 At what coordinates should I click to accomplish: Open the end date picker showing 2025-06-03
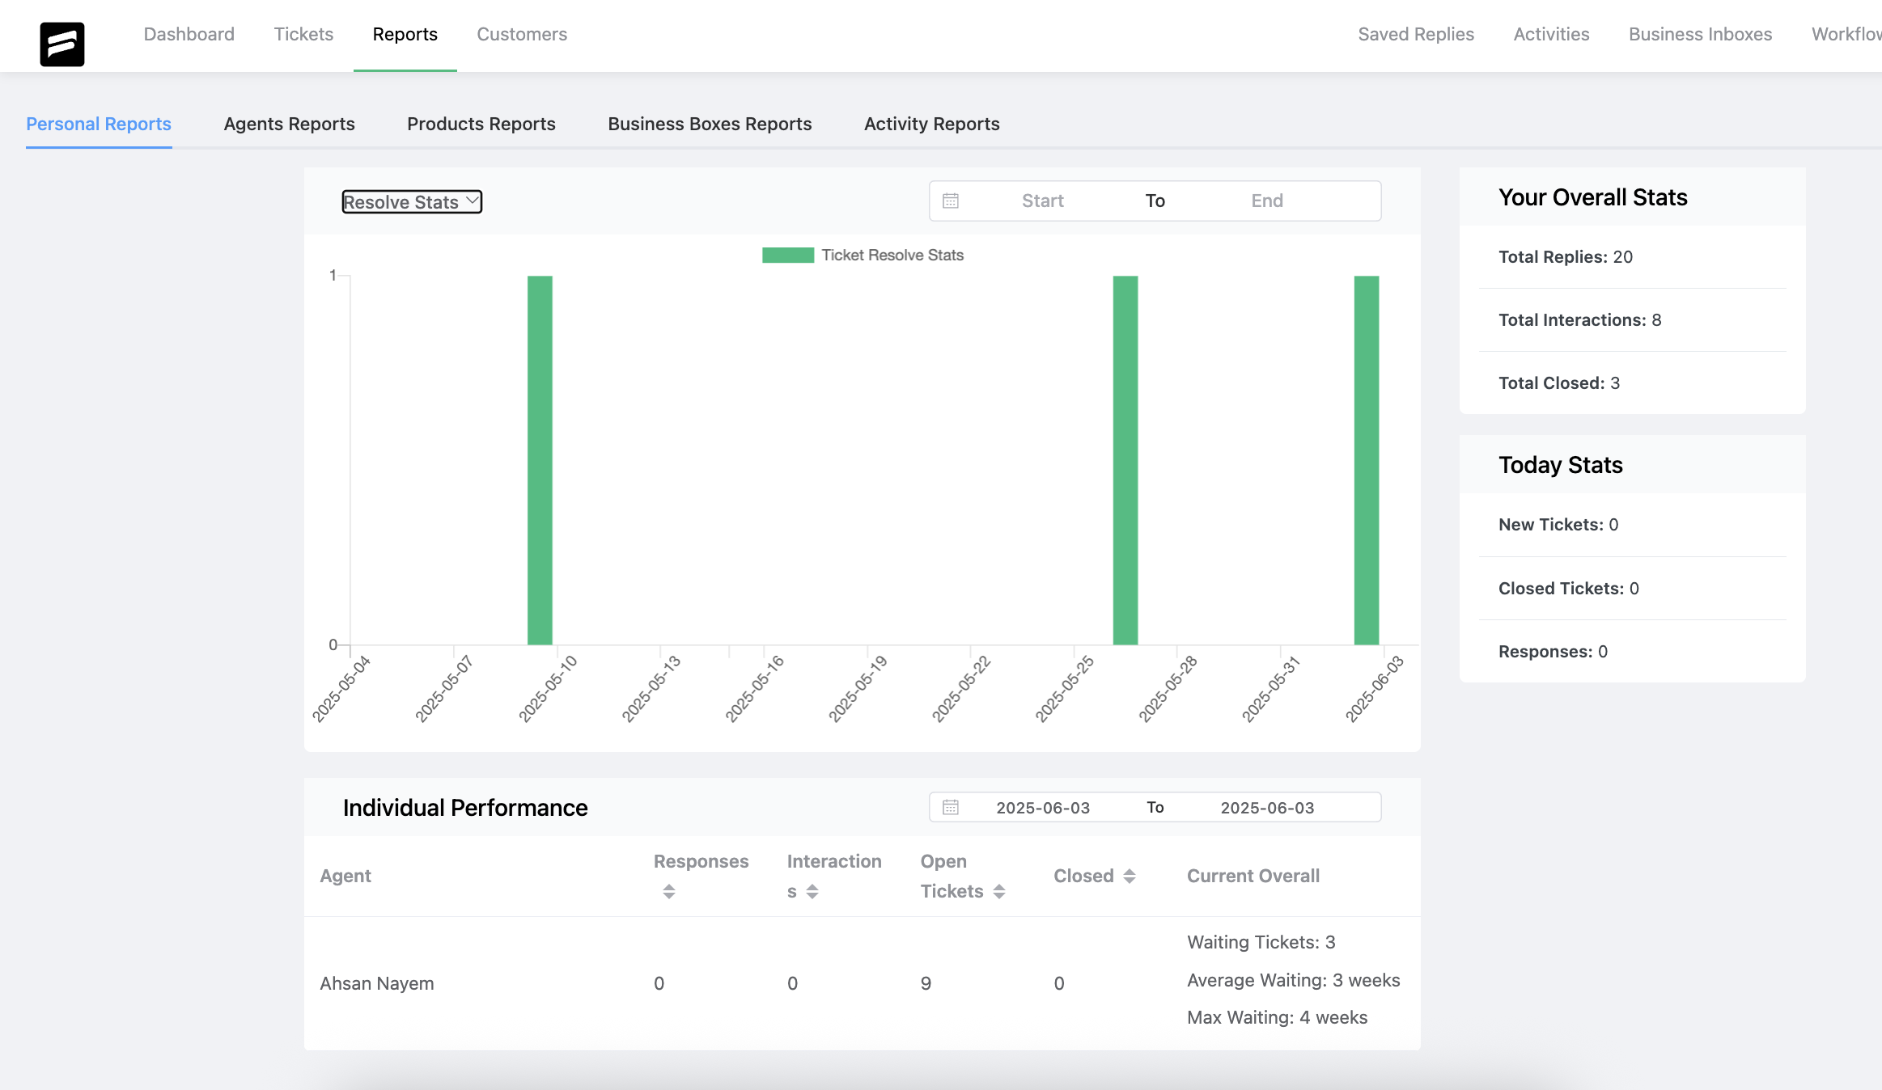1267,807
